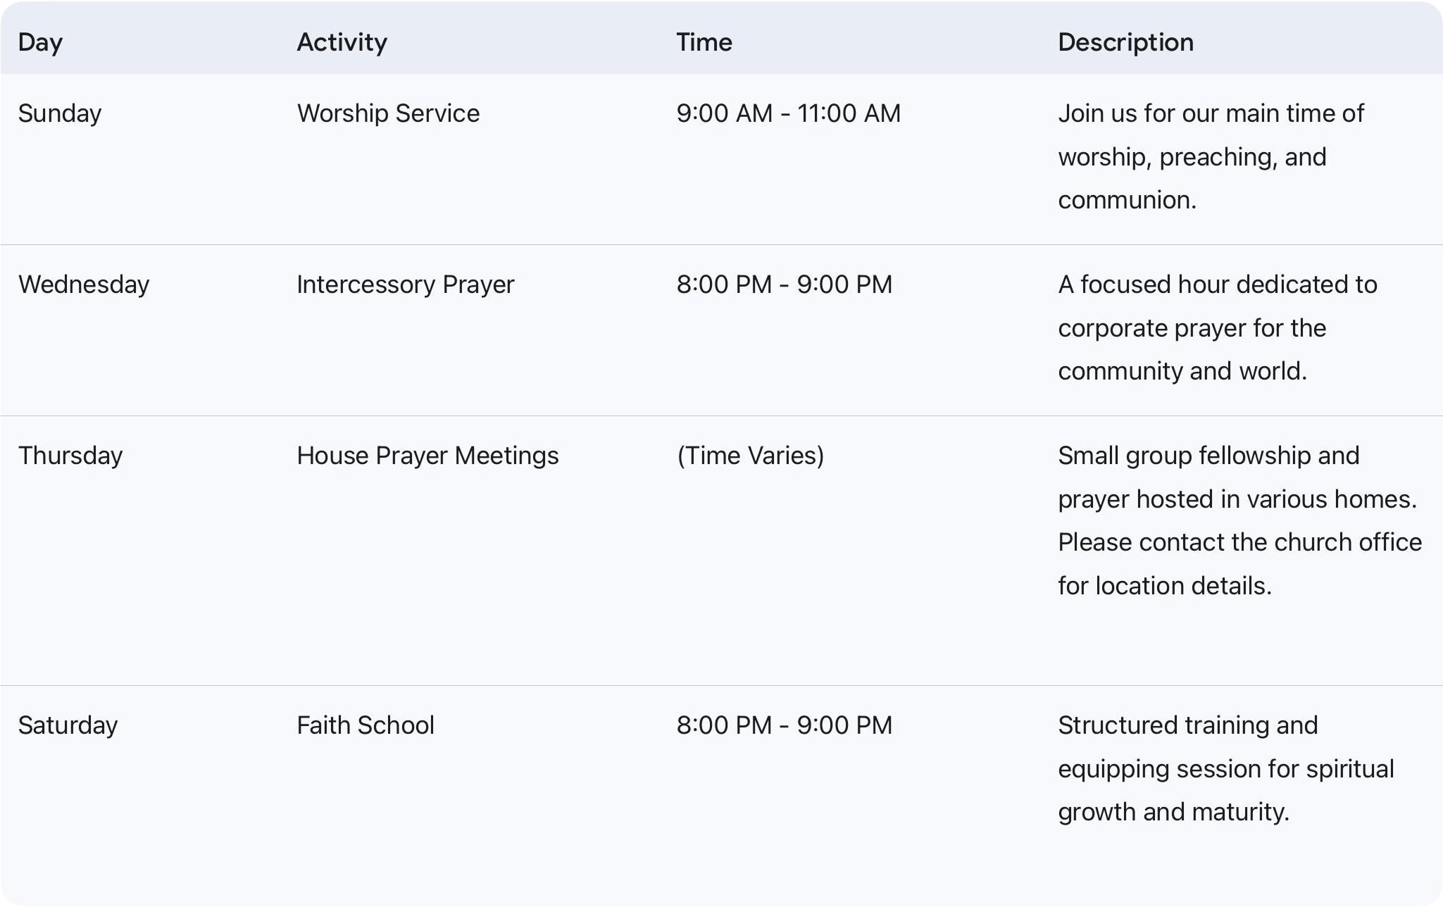The image size is (1443, 907).
Task: Click the small group fellowship description
Action: pyautogui.click(x=1239, y=520)
